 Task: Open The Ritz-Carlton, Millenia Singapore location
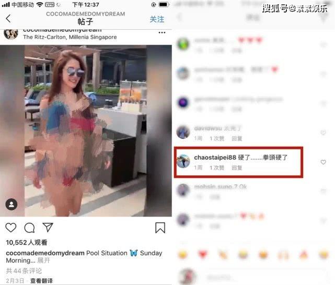coord(70,37)
